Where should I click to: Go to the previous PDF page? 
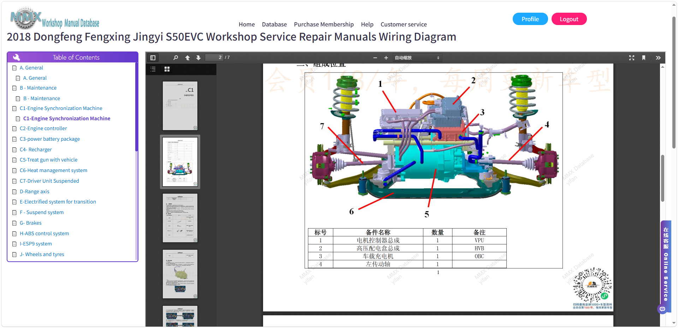pos(188,58)
